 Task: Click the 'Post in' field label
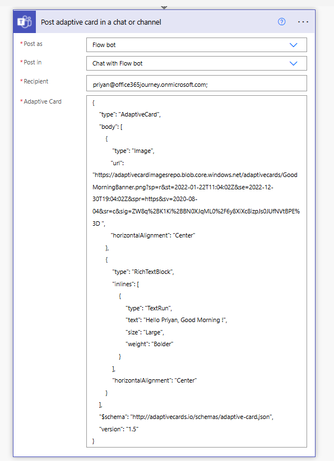tap(33, 62)
